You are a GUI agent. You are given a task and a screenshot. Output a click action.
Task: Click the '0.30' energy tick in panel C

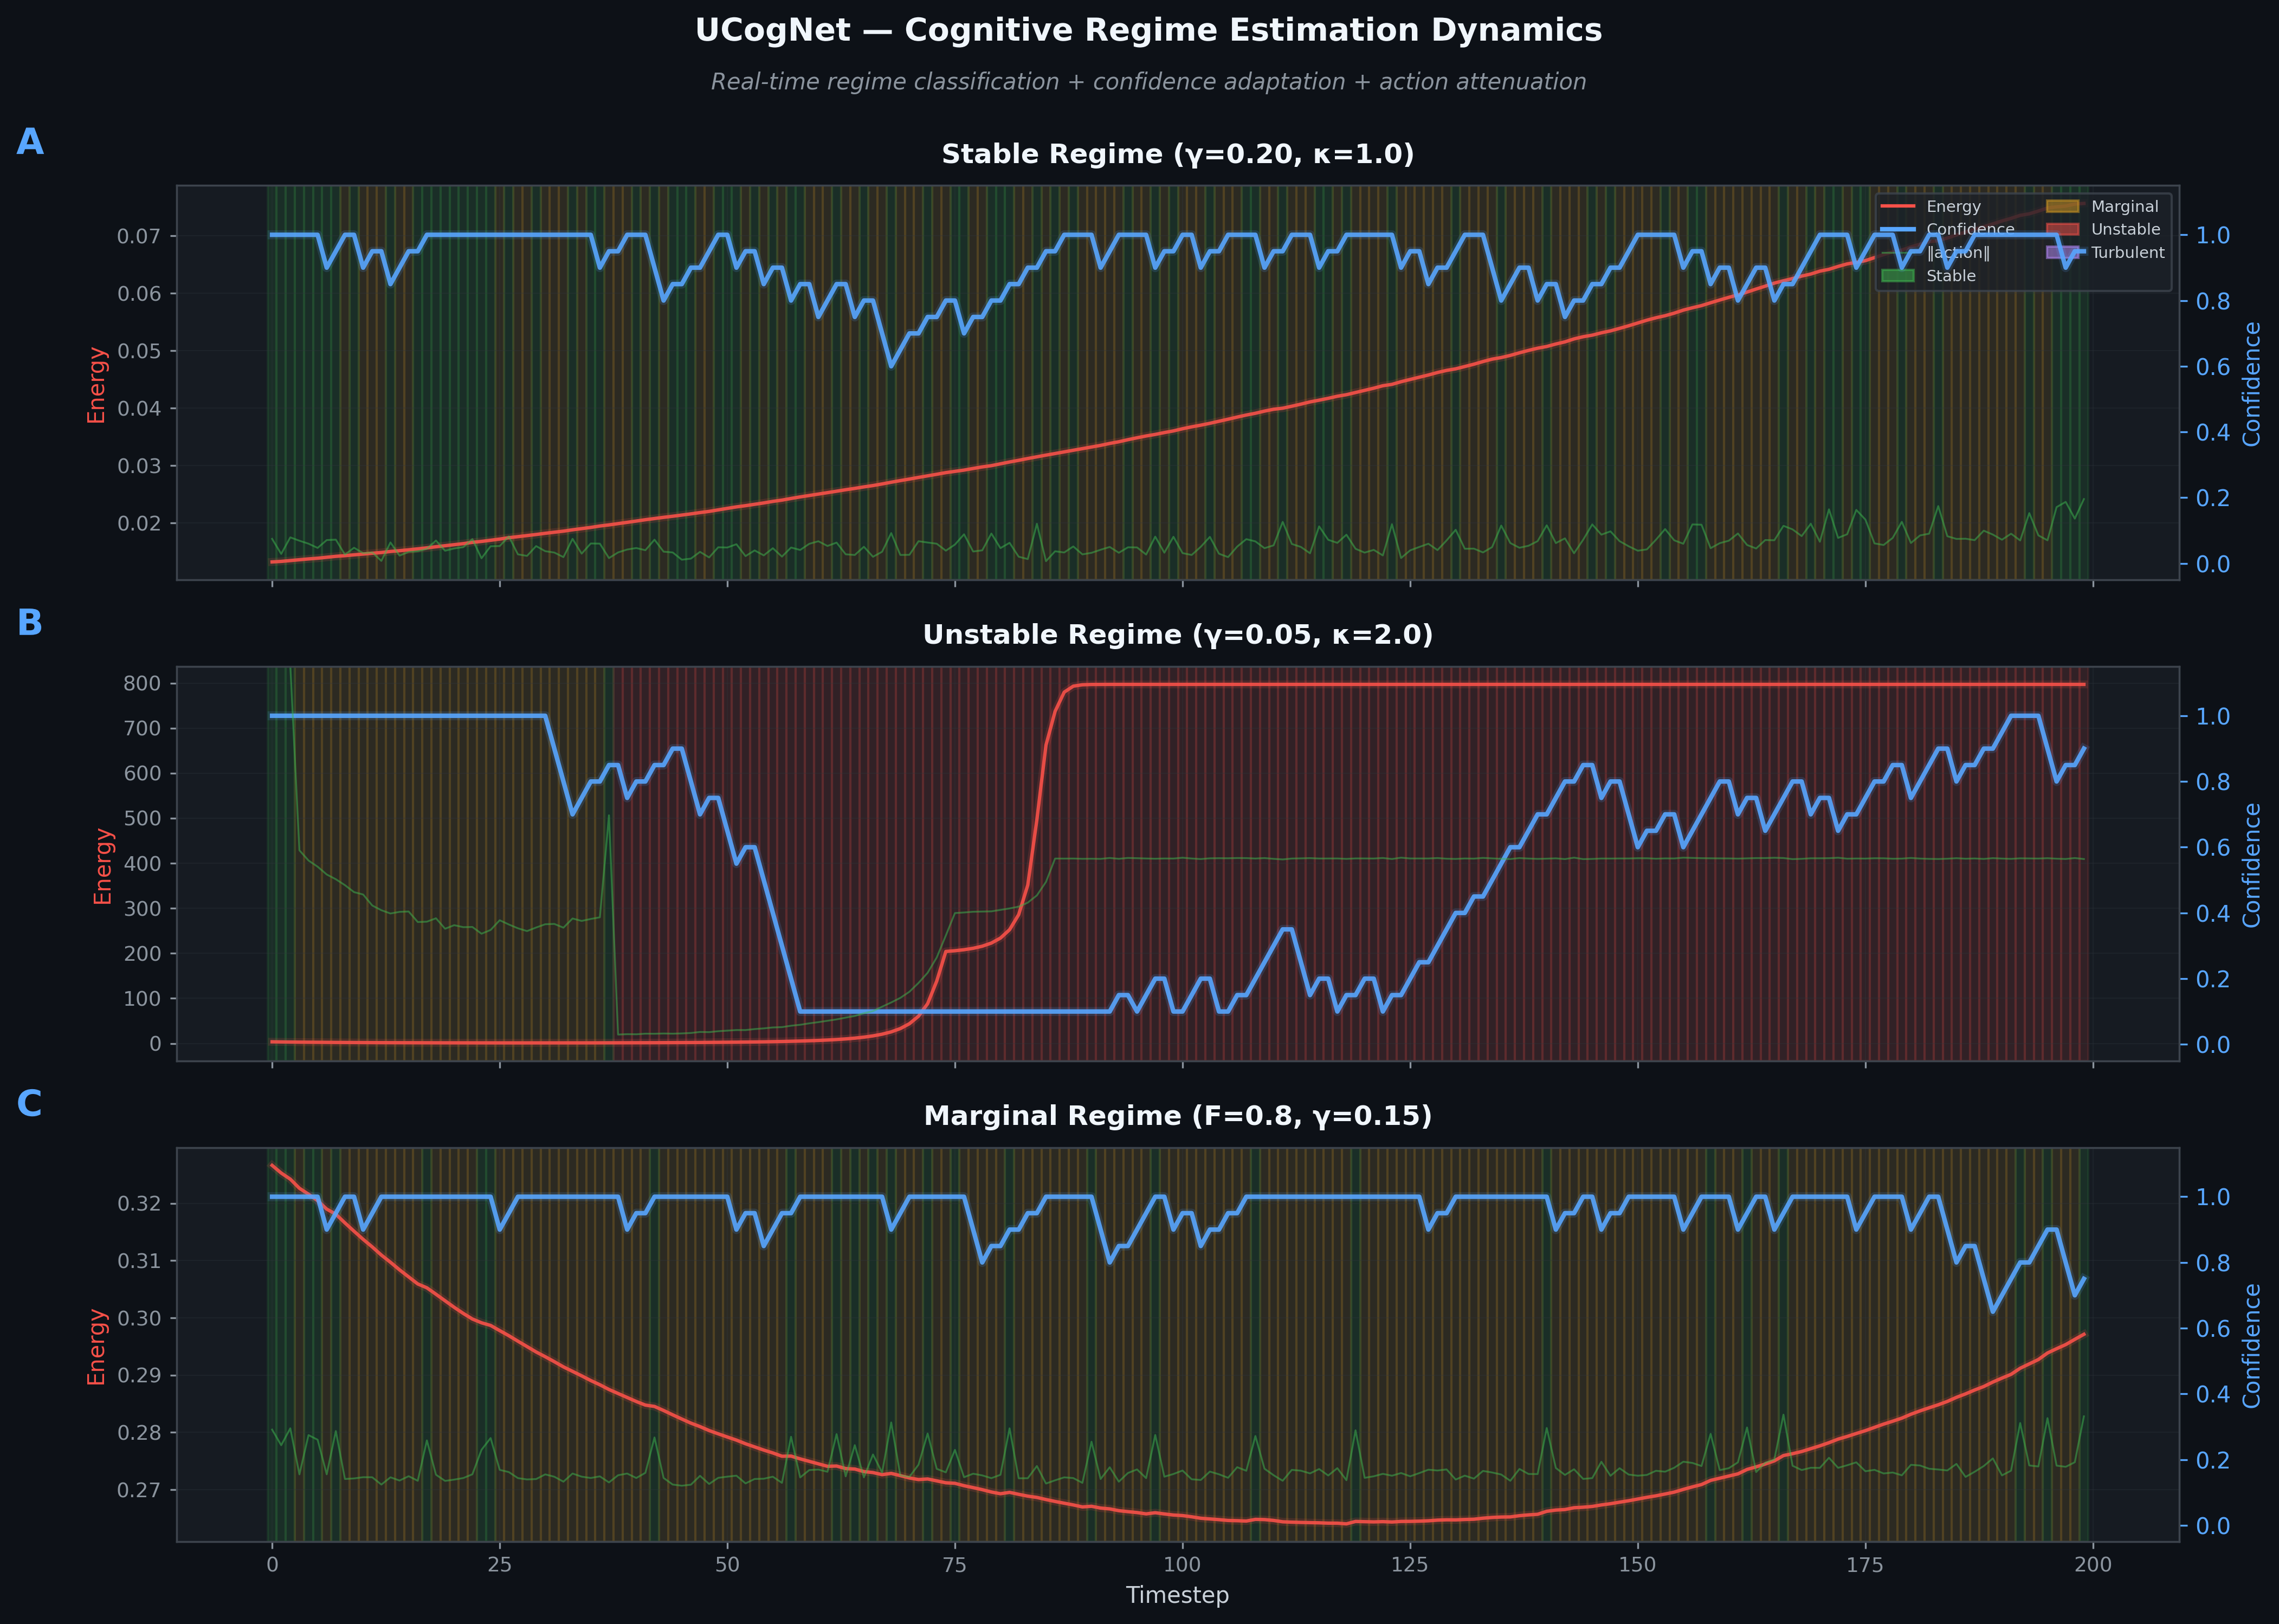click(x=139, y=1318)
